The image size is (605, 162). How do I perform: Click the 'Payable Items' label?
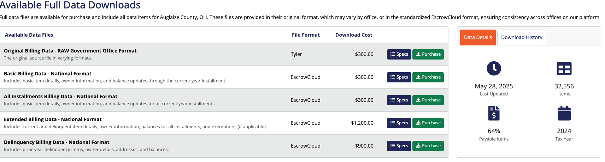point(494,139)
